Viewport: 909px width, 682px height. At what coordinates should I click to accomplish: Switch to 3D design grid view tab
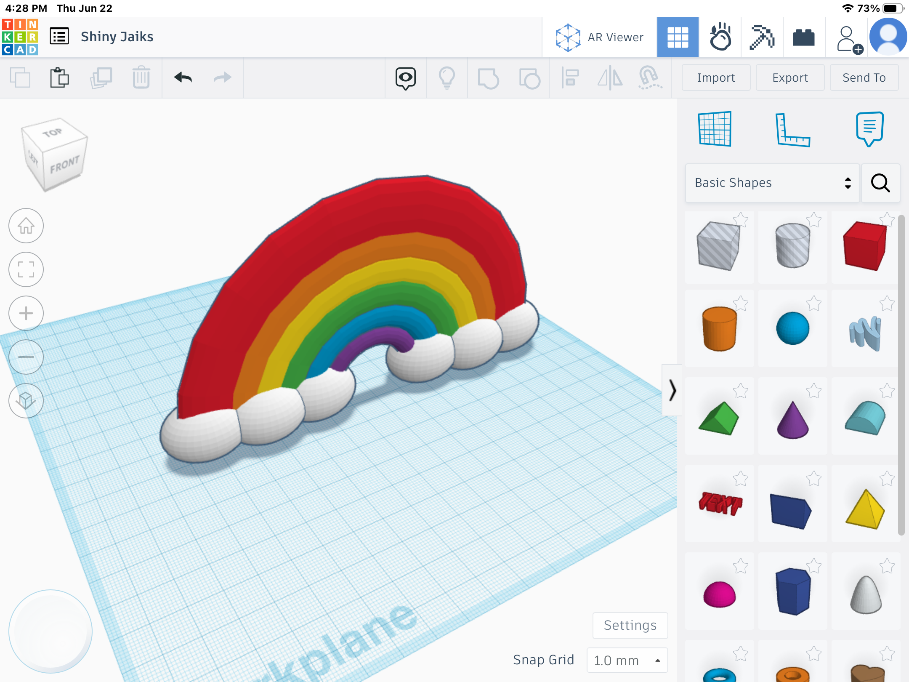click(x=678, y=37)
